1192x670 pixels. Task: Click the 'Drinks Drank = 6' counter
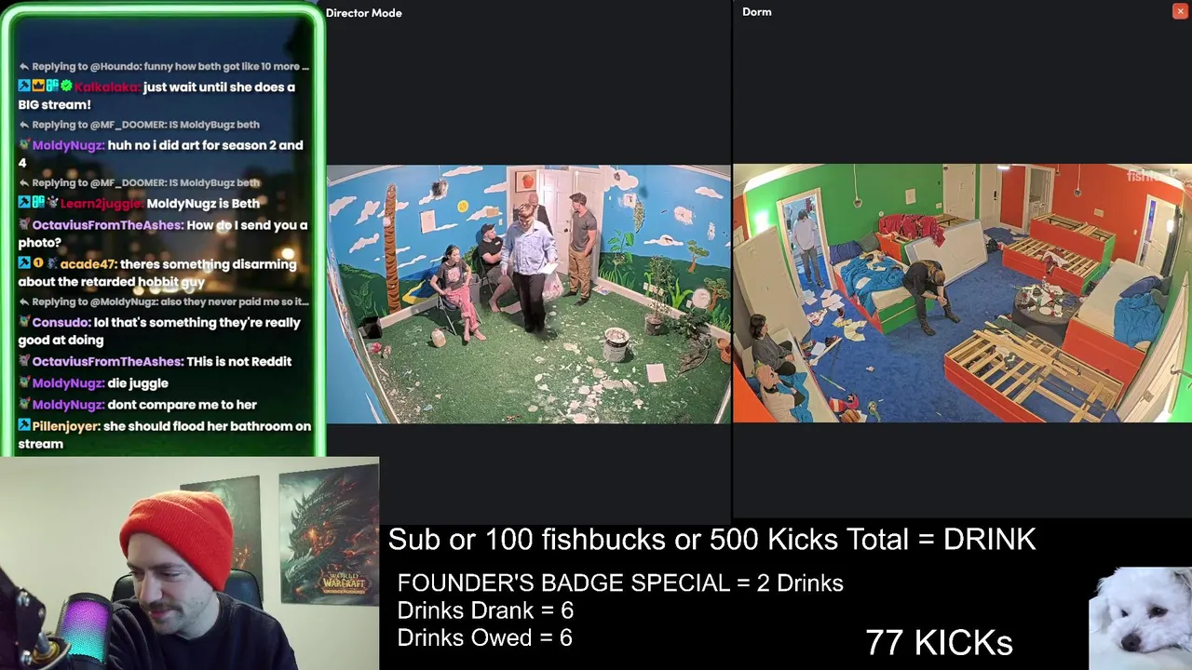[x=485, y=610]
